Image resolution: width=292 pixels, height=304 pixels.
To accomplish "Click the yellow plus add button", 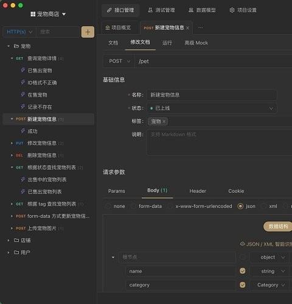I will (88, 32).
